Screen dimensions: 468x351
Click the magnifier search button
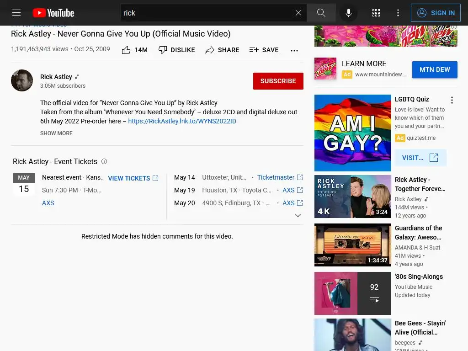click(321, 13)
